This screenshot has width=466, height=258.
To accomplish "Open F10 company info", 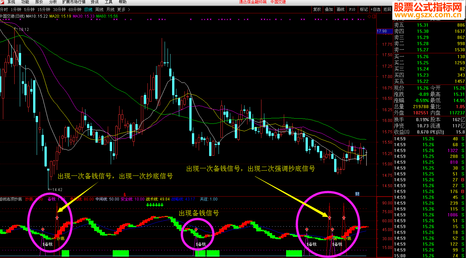I will 352,10.
